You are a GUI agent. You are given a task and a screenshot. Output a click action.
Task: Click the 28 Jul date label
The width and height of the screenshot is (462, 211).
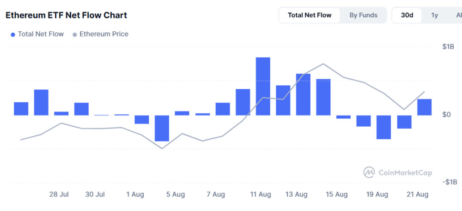(x=59, y=194)
